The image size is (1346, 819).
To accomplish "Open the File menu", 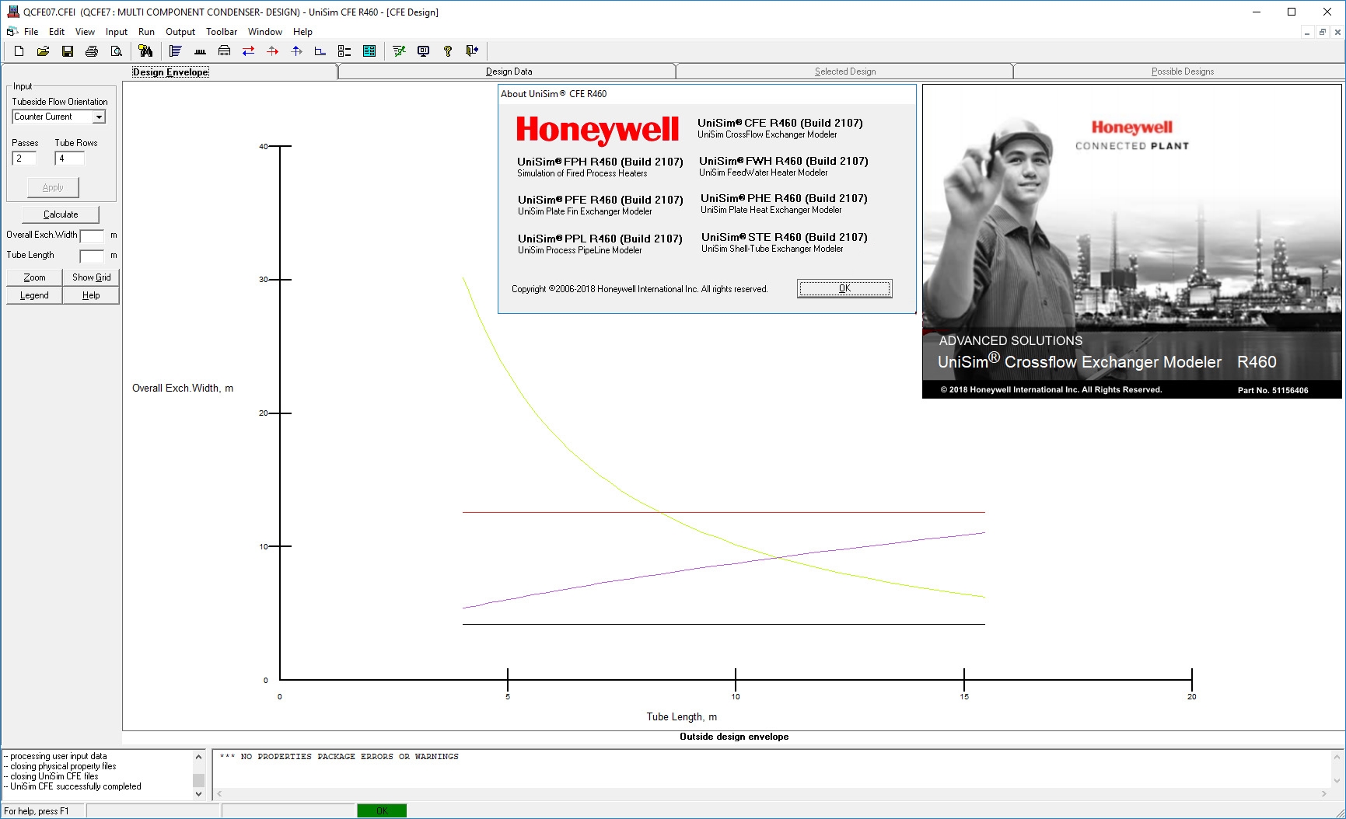I will [x=31, y=32].
